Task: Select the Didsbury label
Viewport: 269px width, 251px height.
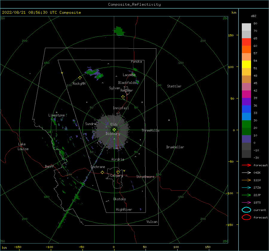Action: pos(113,134)
